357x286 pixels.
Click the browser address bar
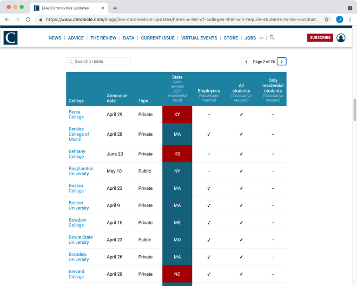pyautogui.click(x=183, y=19)
